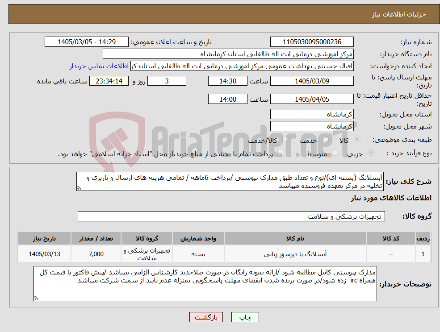Click the جزئیات اطلاعات نیاز header title
This screenshot has width=440, height=332.
click(x=398, y=14)
